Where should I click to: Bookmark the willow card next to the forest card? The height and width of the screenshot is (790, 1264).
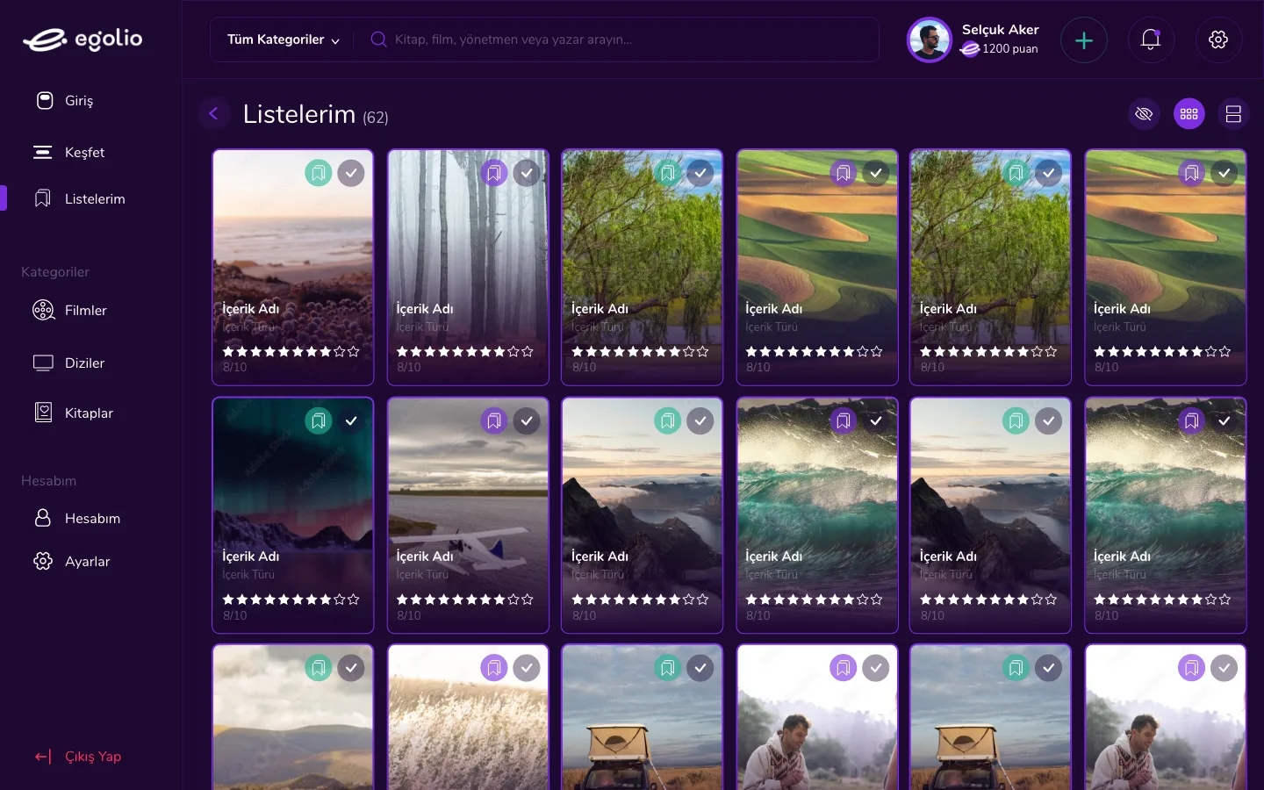pyautogui.click(x=668, y=173)
